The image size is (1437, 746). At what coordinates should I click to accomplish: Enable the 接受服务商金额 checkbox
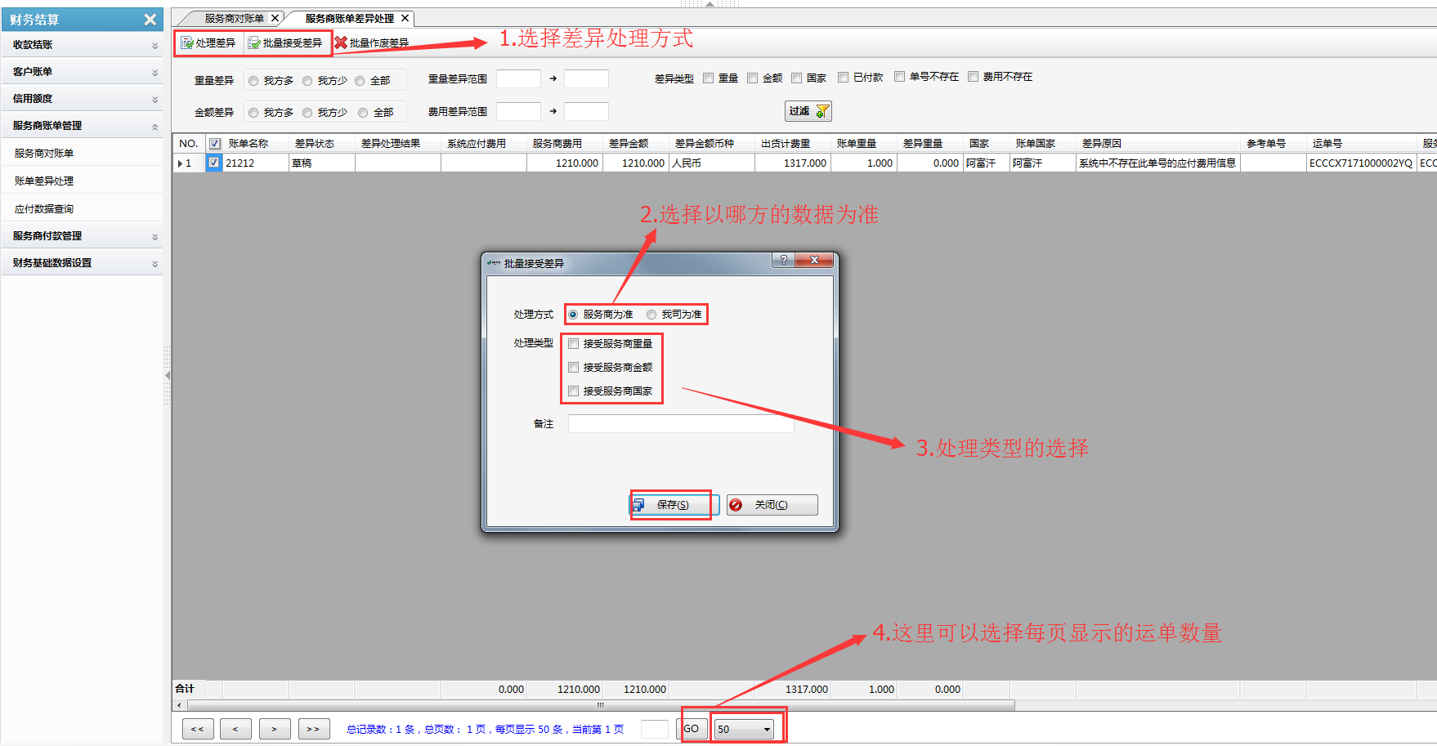(574, 368)
